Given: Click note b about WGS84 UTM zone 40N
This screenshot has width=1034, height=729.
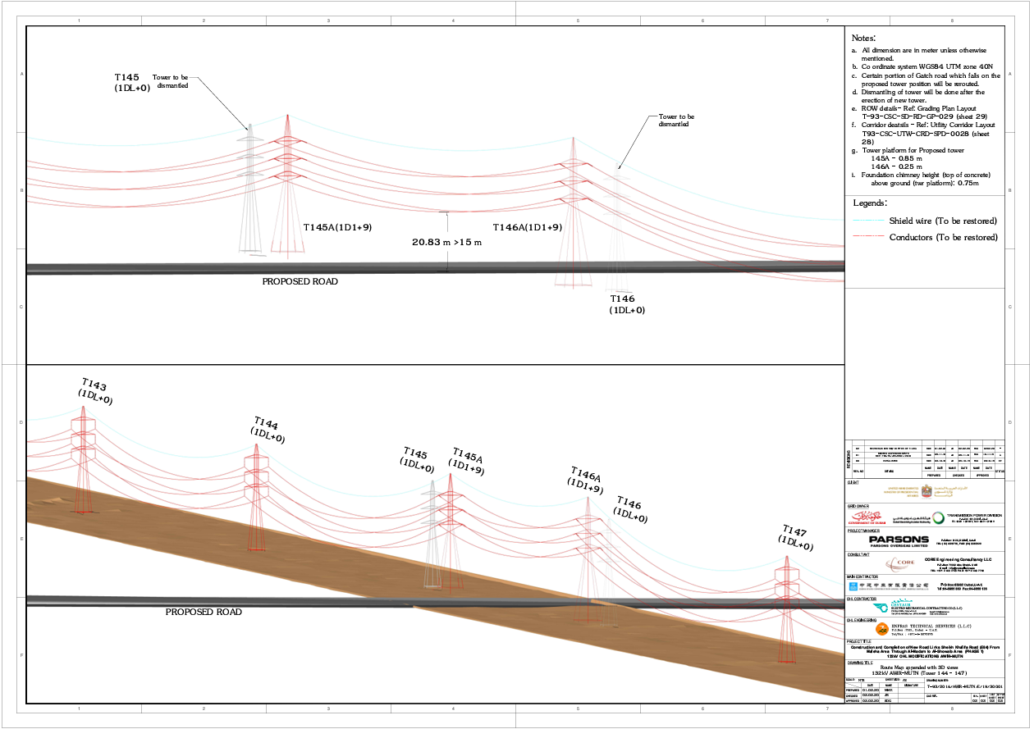Looking at the screenshot, I should (x=922, y=67).
